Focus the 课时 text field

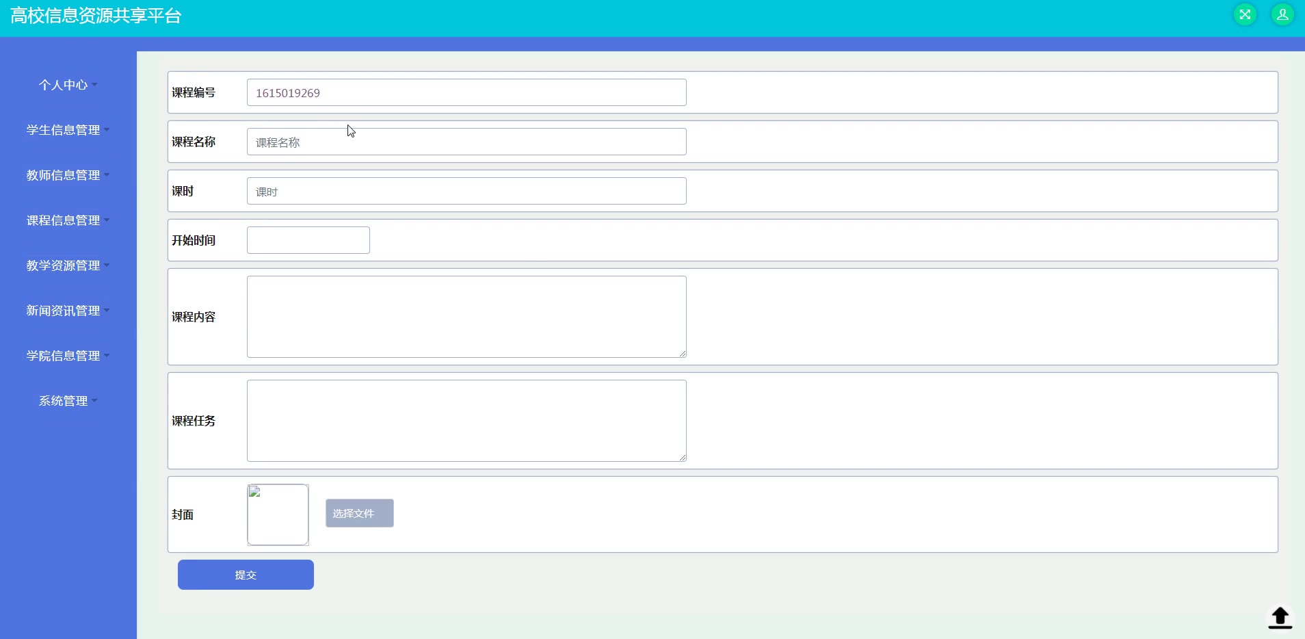466,191
